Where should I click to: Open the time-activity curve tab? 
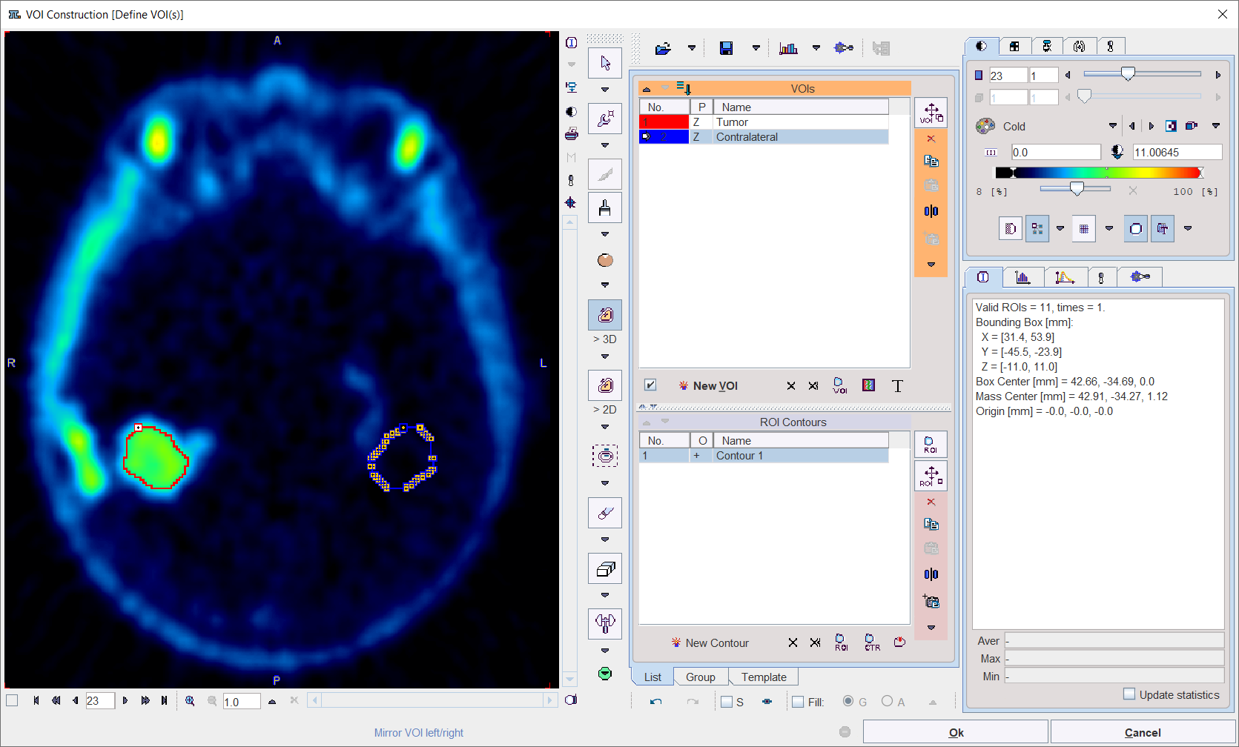[x=1065, y=277]
